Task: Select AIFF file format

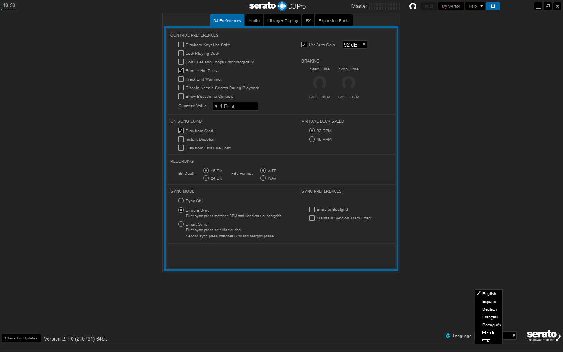Action: click(263, 171)
